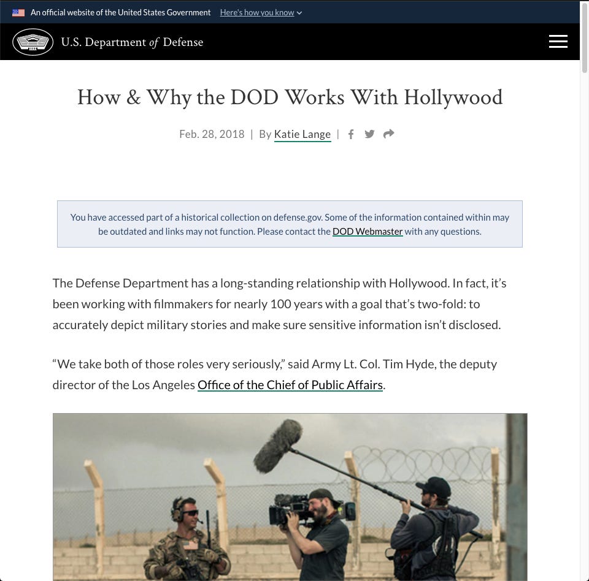The height and width of the screenshot is (581, 589).
Task: Click the film crew photo in the article
Action: 290,496
